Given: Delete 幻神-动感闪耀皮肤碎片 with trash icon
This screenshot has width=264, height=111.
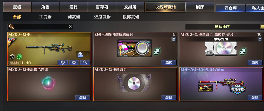Looking at the screenshot, I should pyautogui.click(x=174, y=40).
